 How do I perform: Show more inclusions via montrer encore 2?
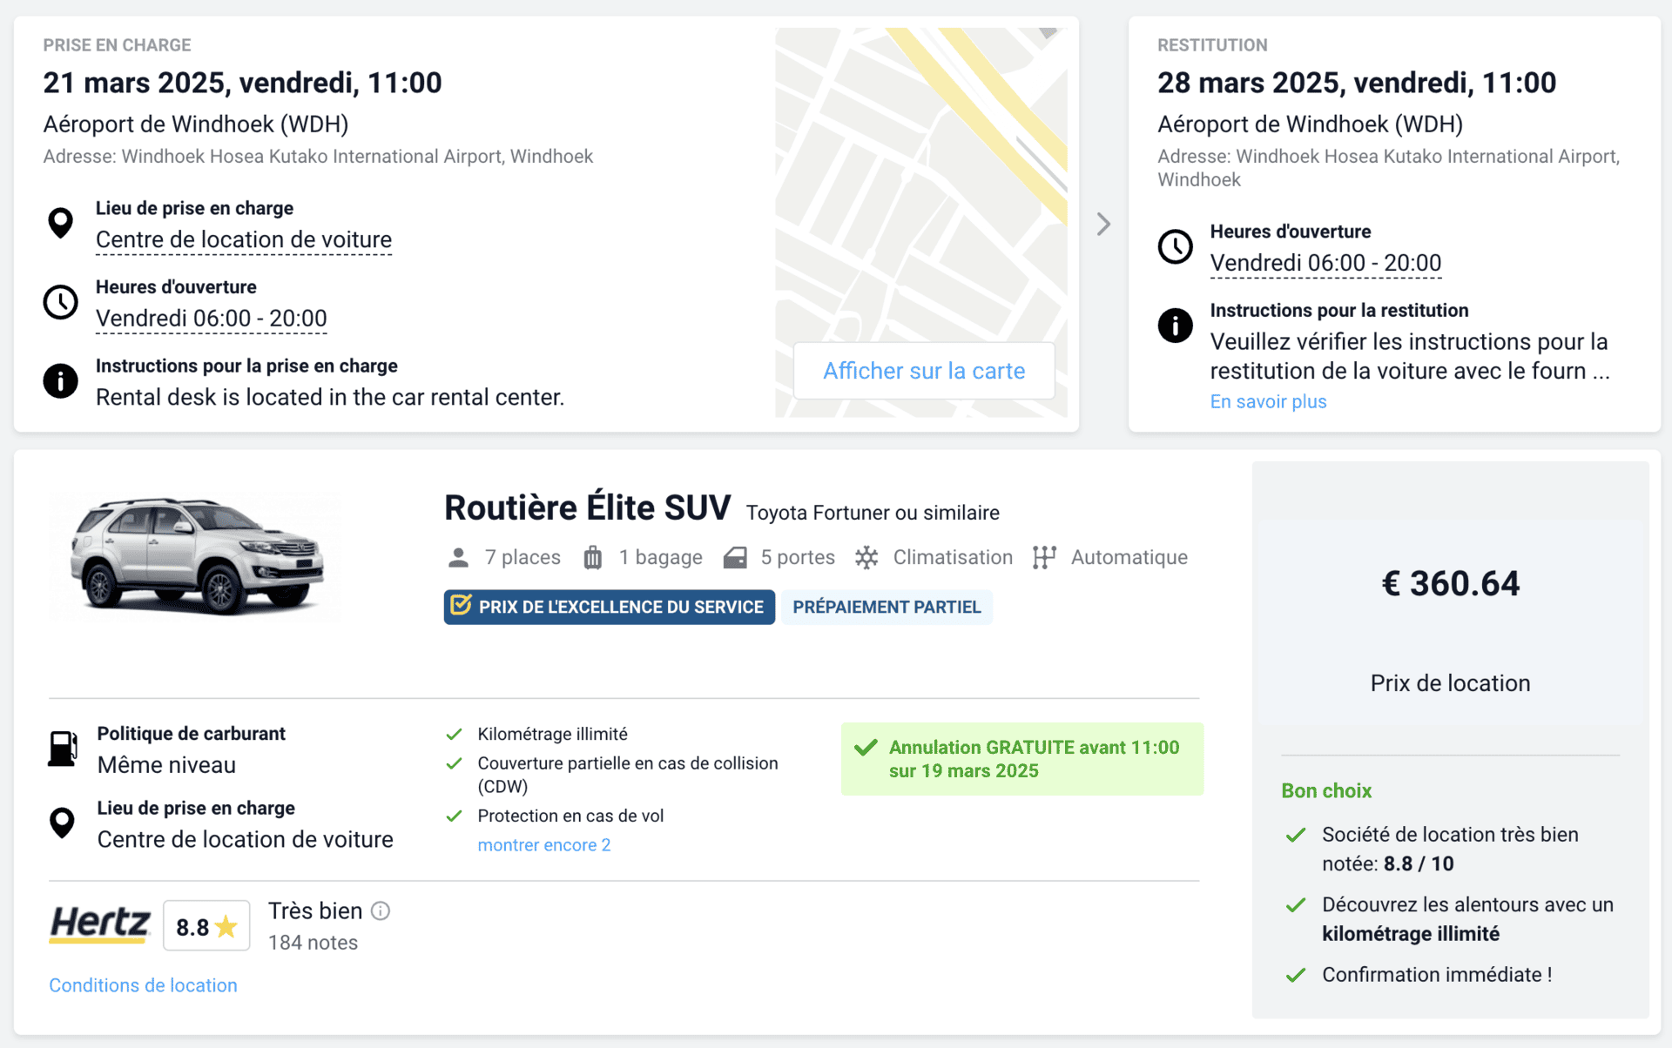pos(544,845)
